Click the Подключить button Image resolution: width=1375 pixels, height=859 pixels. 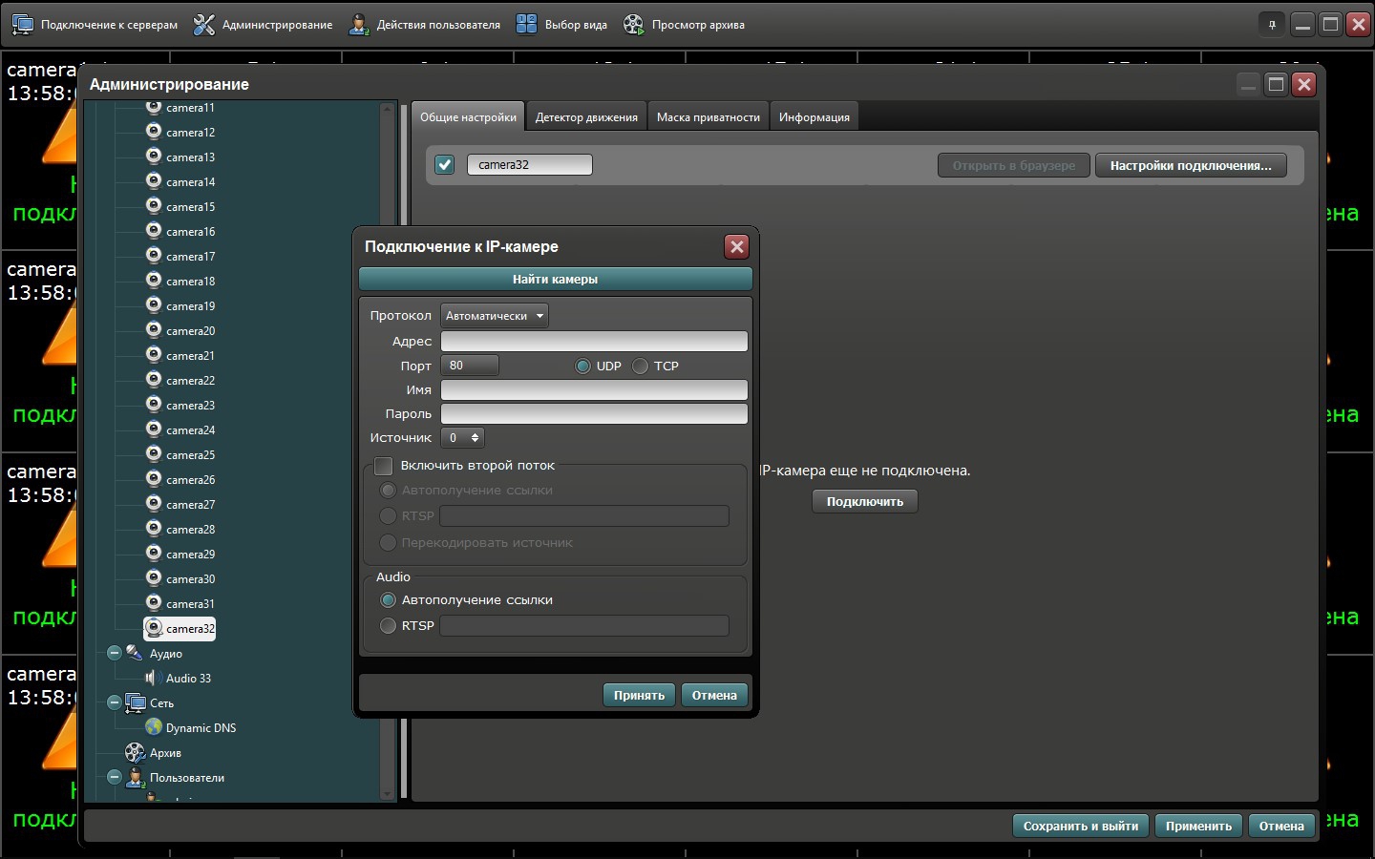click(865, 501)
